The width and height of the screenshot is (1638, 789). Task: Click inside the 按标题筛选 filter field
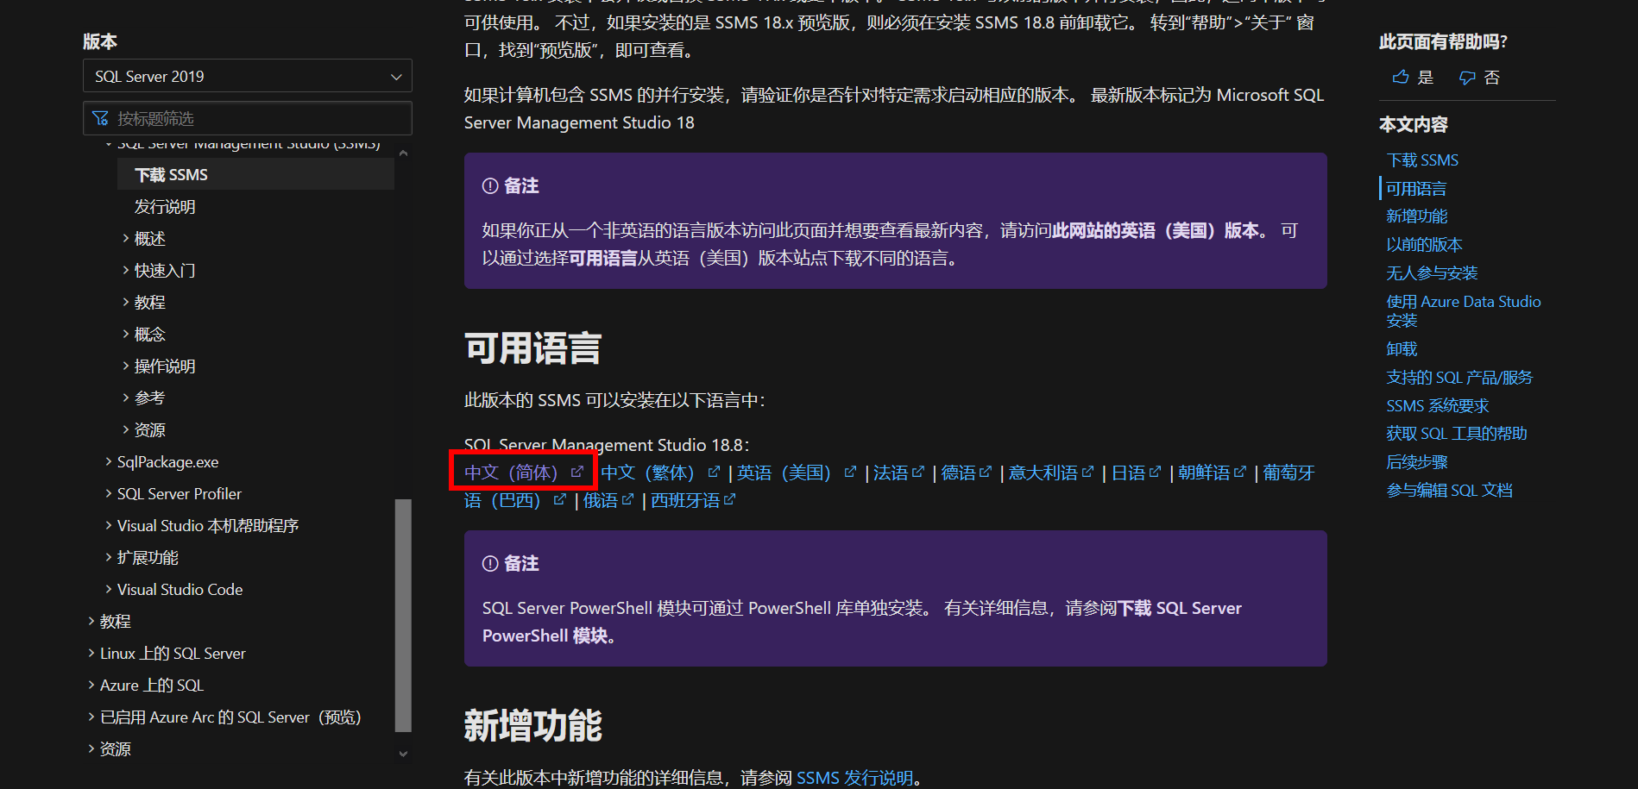click(248, 118)
